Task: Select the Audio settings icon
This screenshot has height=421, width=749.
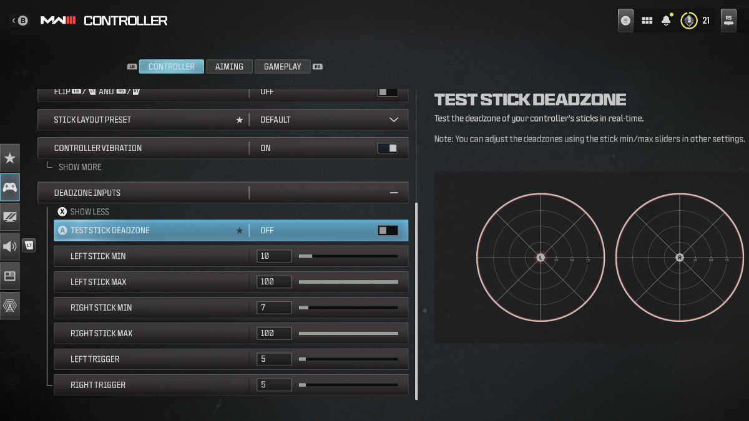Action: [9, 246]
